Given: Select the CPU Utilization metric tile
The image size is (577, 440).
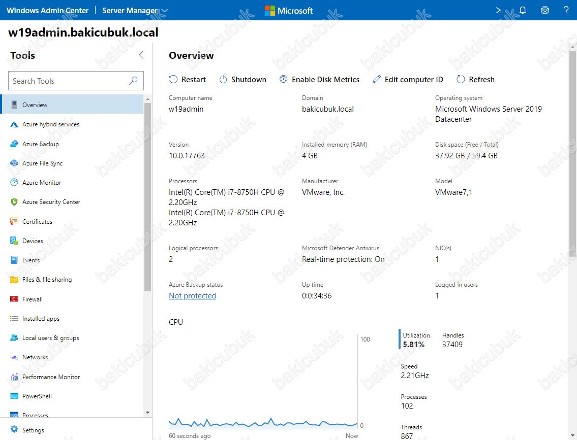Looking at the screenshot, I should (x=415, y=340).
